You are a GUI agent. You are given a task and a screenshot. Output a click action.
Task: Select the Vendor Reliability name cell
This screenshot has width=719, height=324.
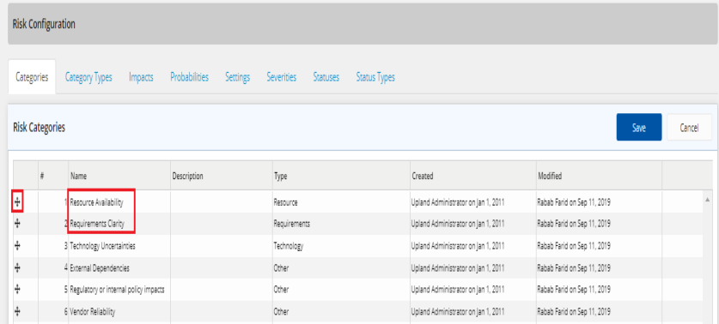click(x=119, y=312)
